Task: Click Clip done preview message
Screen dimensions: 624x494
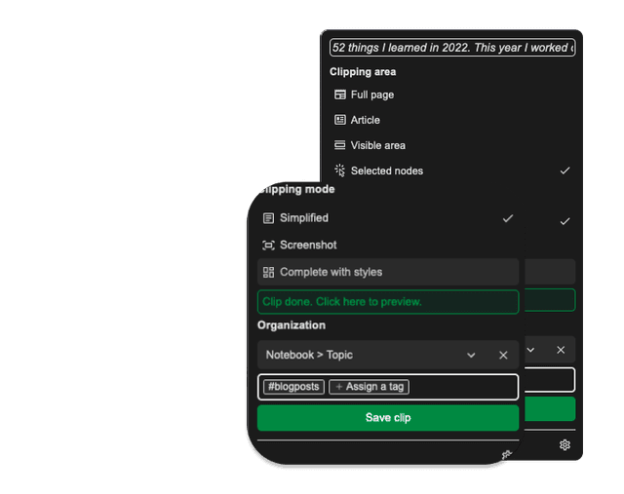Action: [388, 302]
